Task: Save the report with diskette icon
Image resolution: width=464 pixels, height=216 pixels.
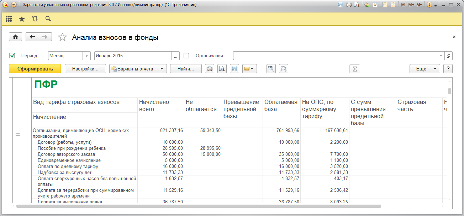Action: [x=234, y=69]
